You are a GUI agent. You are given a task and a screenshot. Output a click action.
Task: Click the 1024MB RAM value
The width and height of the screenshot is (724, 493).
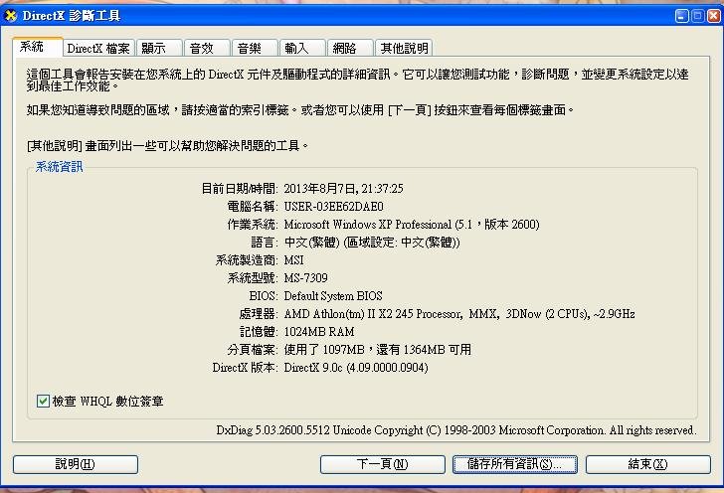point(319,332)
